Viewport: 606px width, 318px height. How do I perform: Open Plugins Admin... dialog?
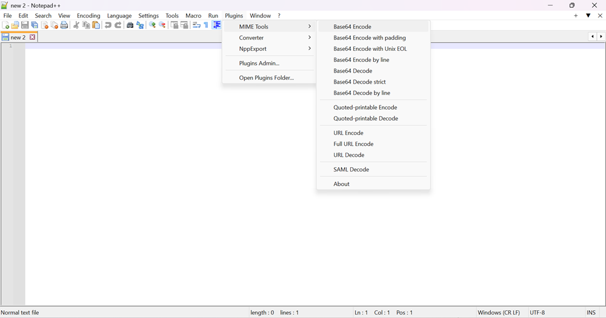pos(259,64)
